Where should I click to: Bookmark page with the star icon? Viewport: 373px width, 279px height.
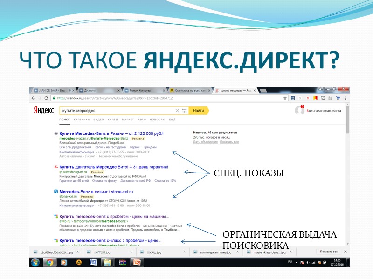(285, 98)
